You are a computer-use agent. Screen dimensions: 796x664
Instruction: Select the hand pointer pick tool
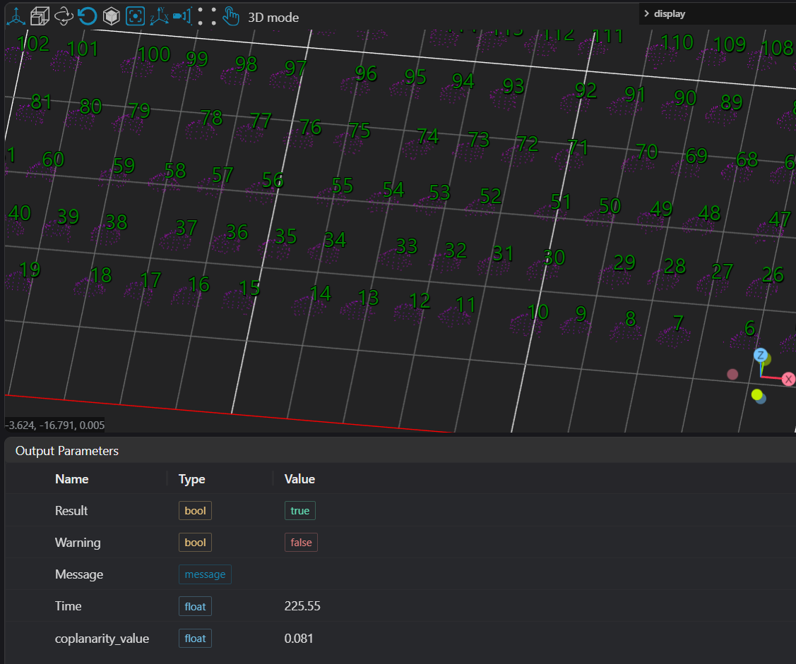(230, 16)
